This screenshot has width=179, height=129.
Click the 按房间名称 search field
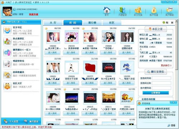161,83
